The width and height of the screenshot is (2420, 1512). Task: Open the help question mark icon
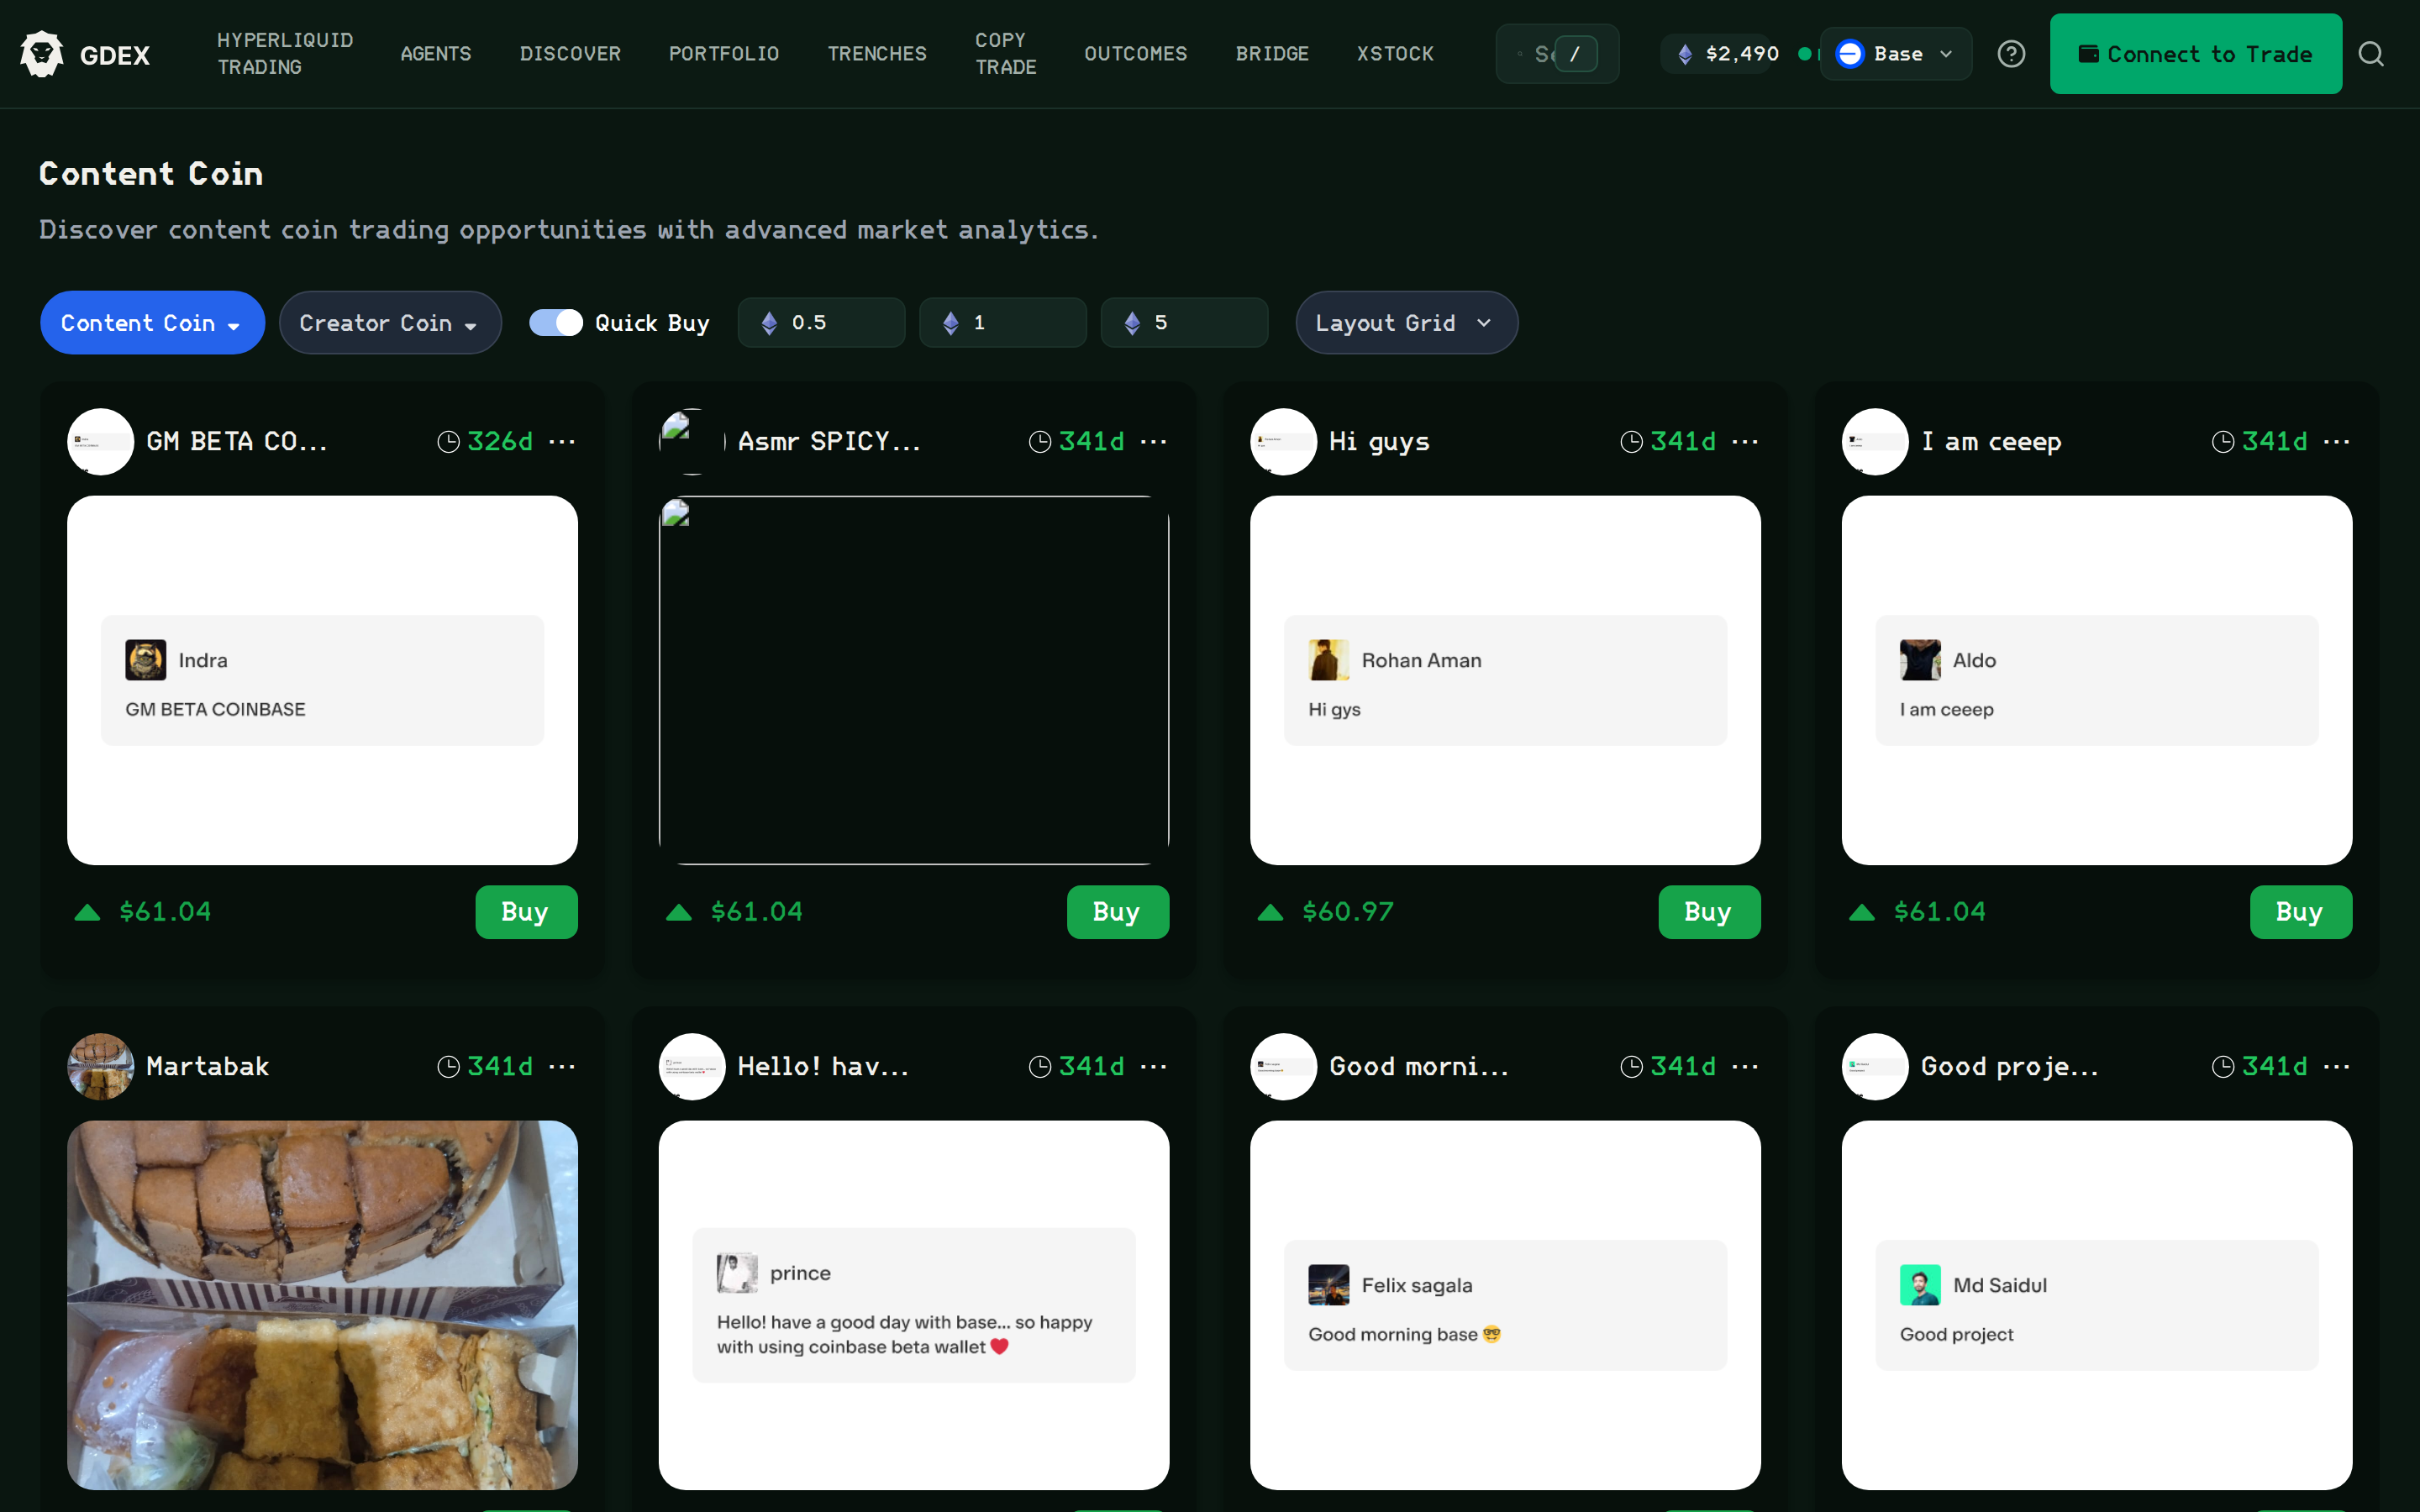pyautogui.click(x=2011, y=54)
